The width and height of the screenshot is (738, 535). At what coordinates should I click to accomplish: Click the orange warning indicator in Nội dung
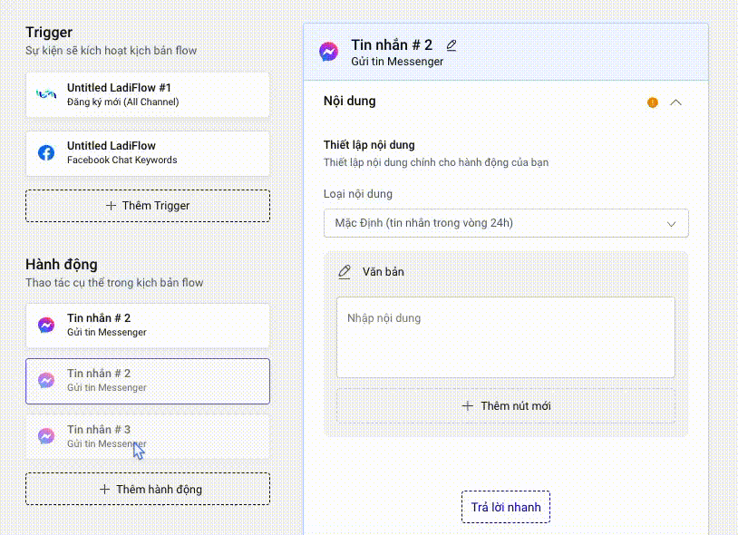[x=653, y=102]
